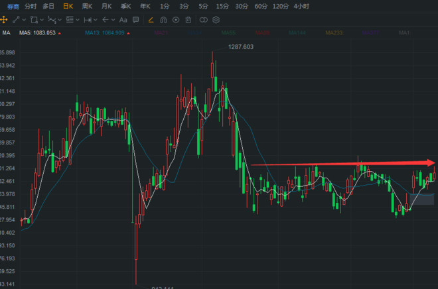Switch to the 4小时 four-hour chart
This screenshot has width=438, height=289.
[301, 7]
